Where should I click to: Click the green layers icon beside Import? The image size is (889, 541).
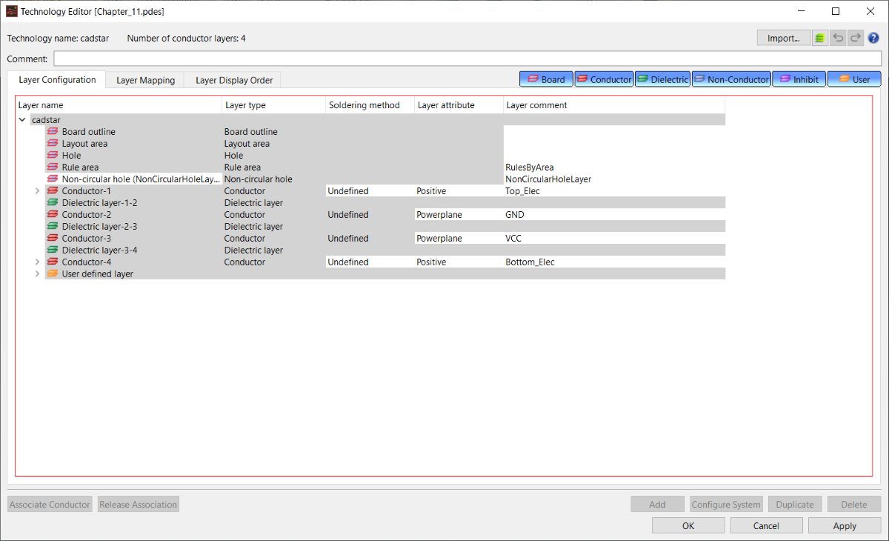pyautogui.click(x=820, y=38)
